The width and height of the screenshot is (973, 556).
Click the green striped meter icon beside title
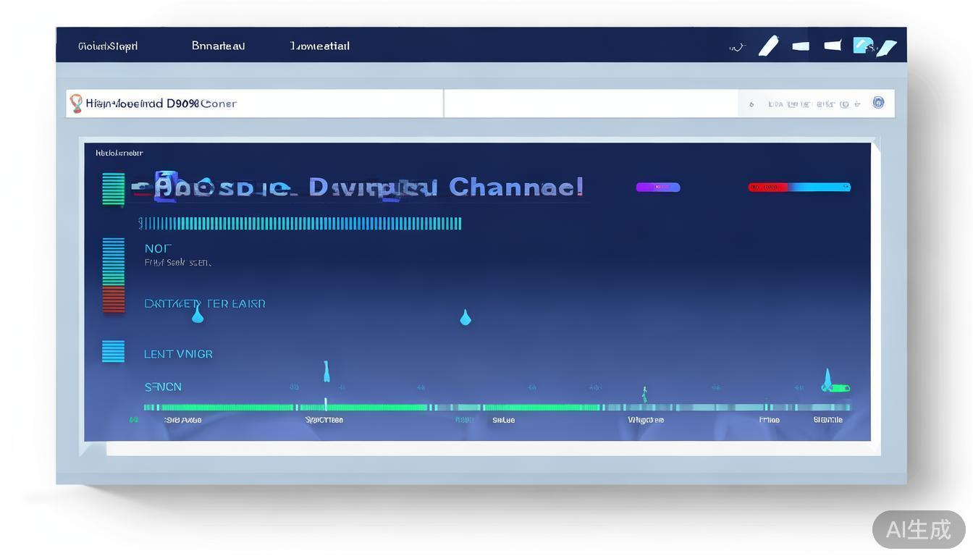click(x=113, y=189)
